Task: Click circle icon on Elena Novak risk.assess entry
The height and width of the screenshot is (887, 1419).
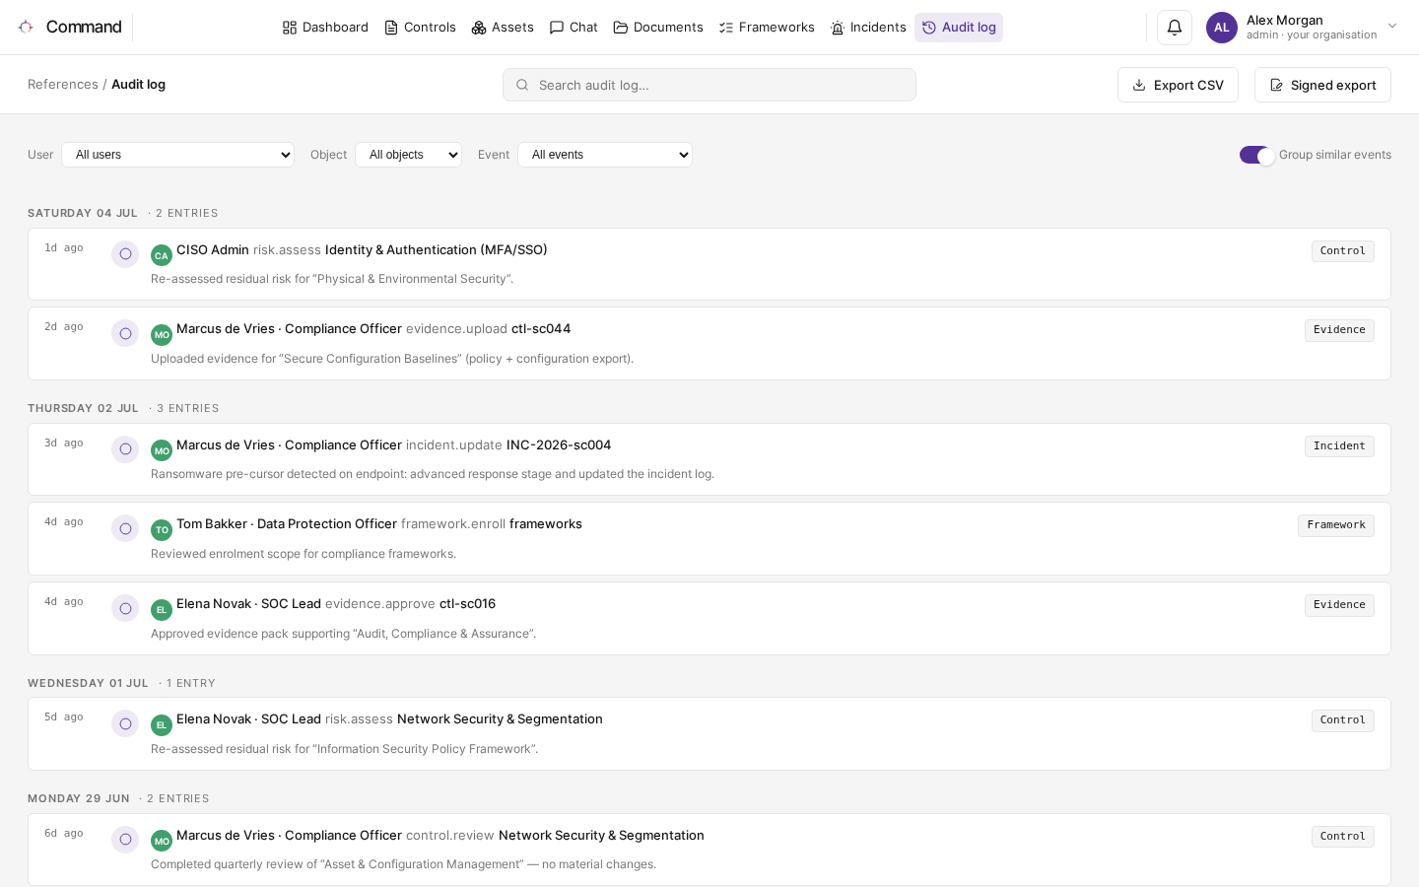Action: pos(125,724)
